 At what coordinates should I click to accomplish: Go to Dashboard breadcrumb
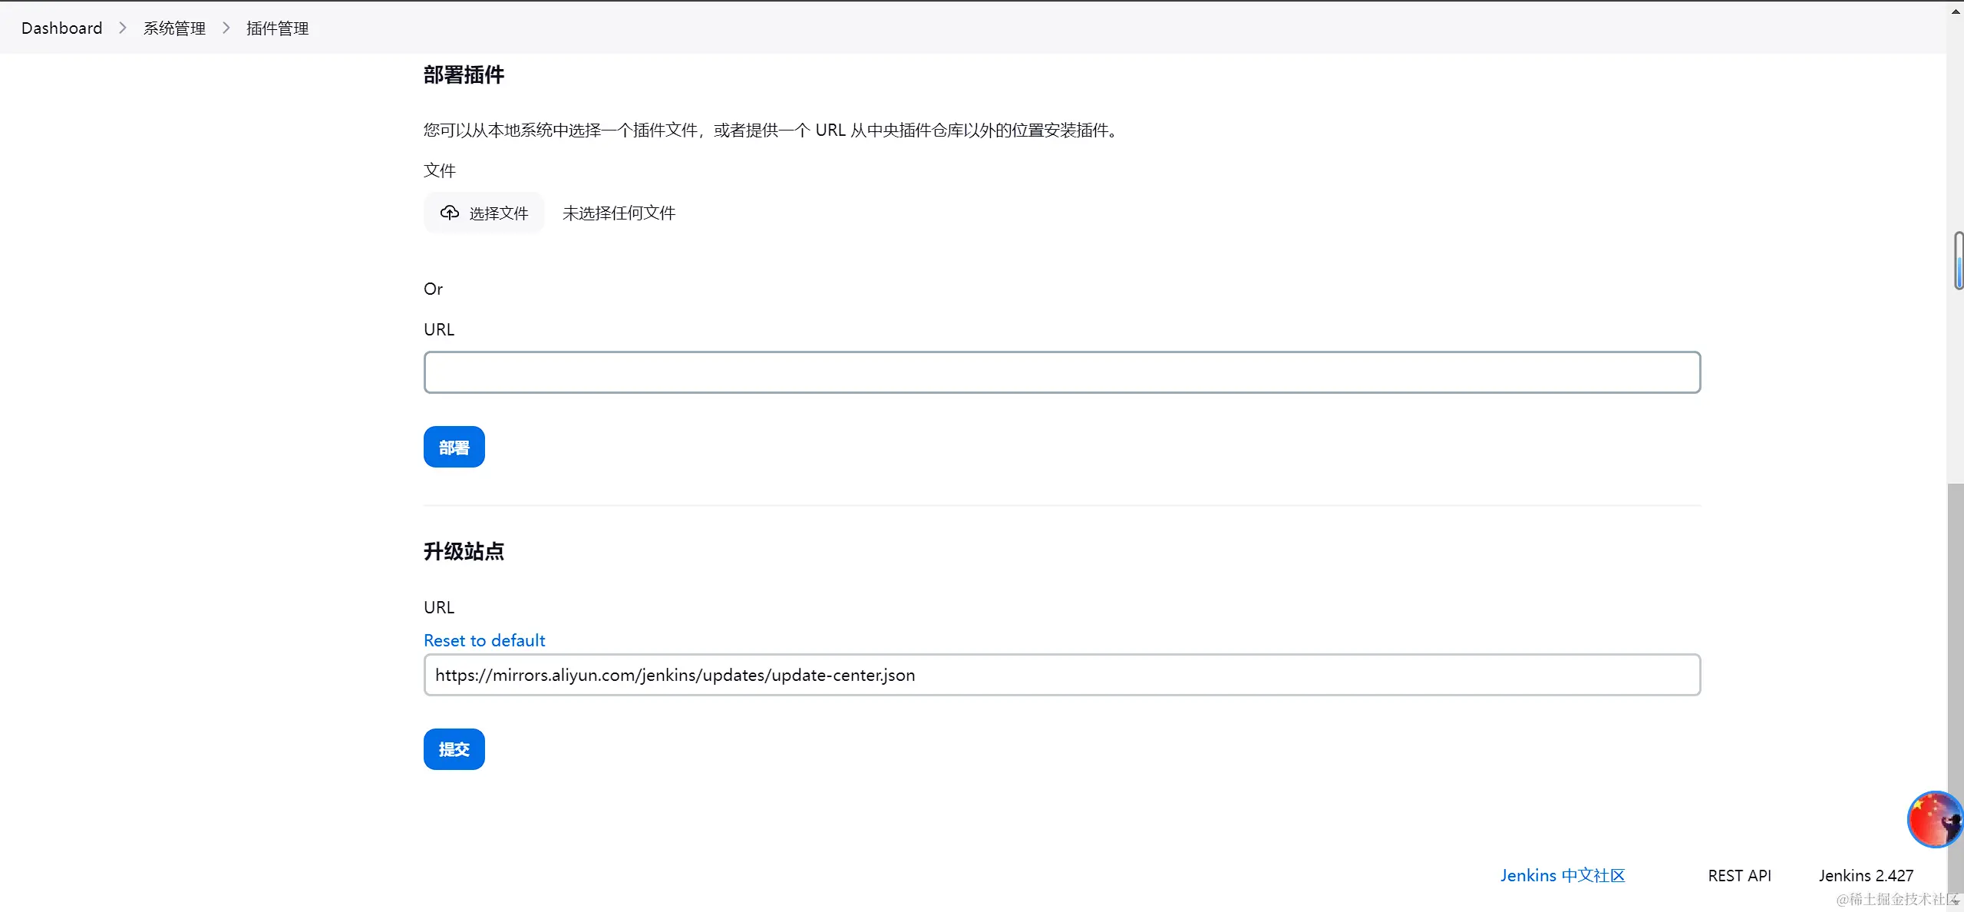pyautogui.click(x=61, y=28)
